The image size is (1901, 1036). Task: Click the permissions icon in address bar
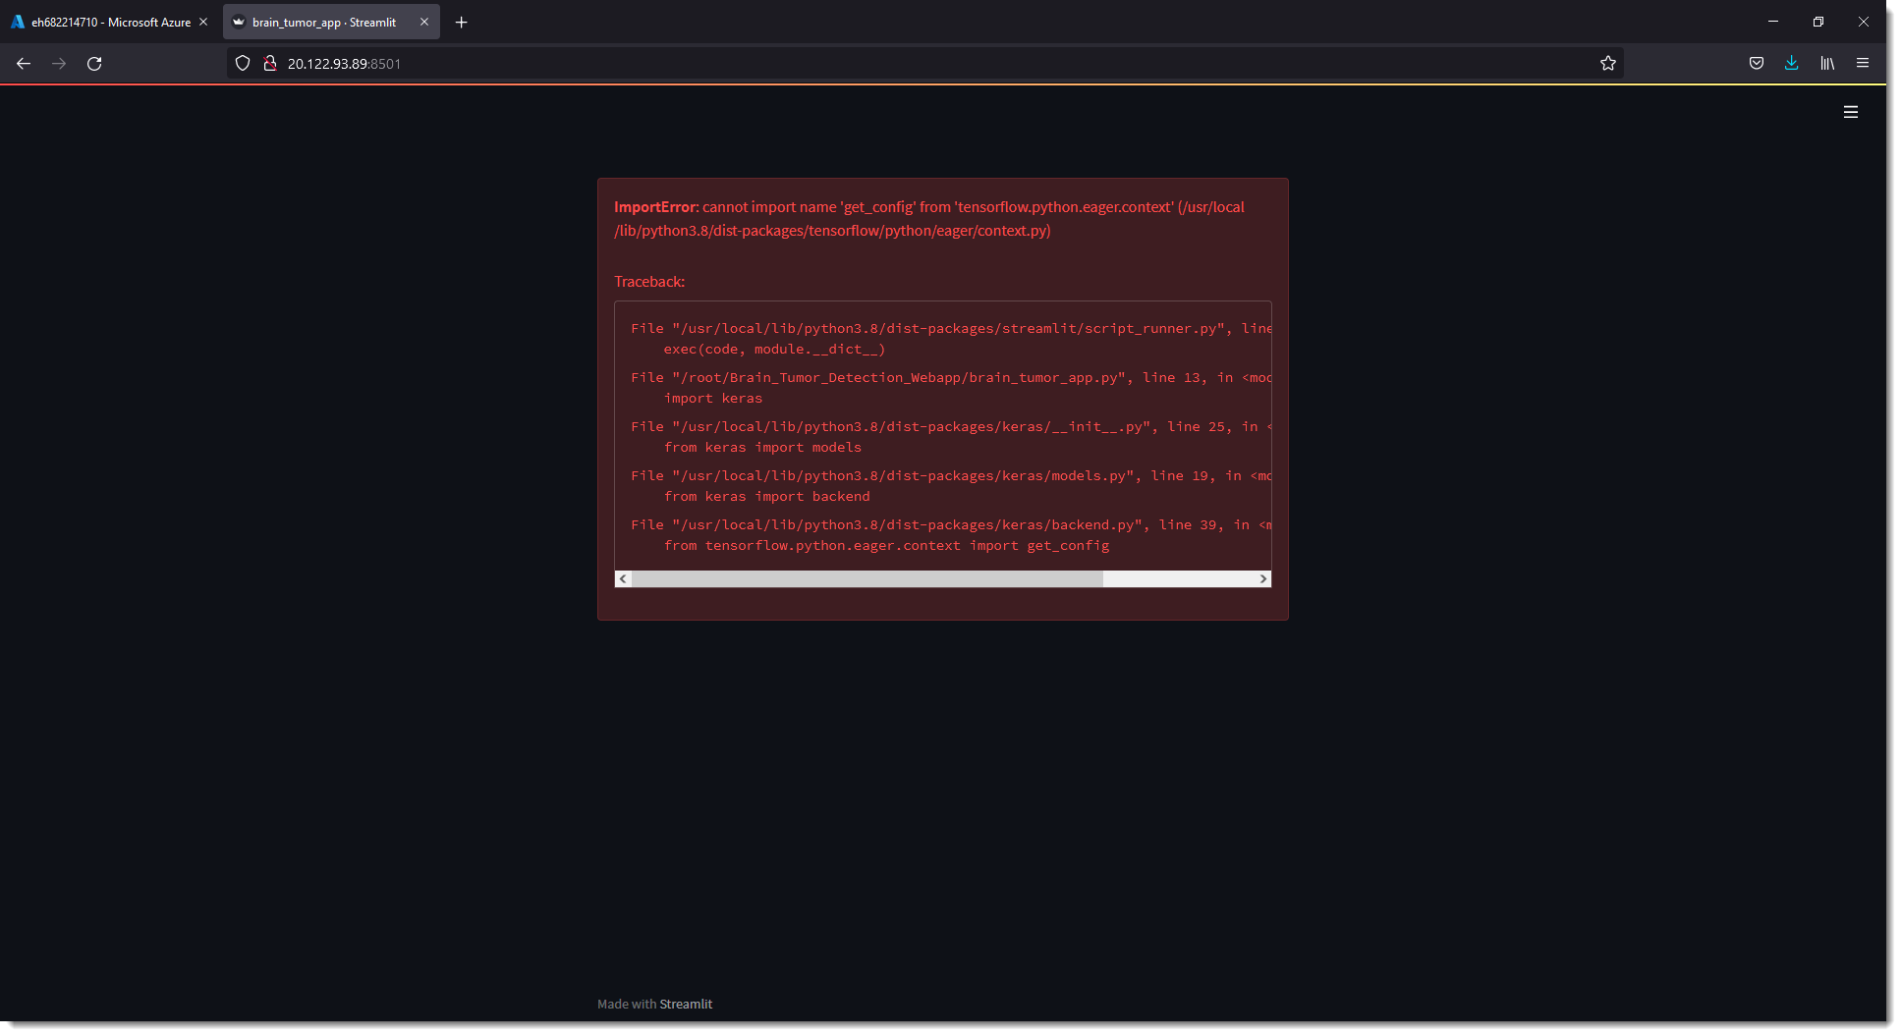click(269, 63)
